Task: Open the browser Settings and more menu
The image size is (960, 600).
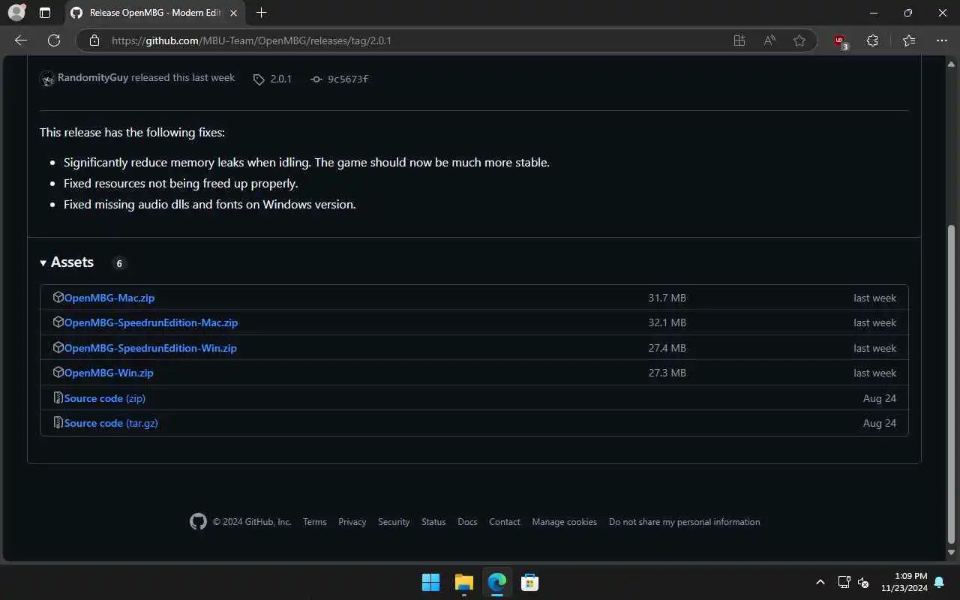Action: (x=942, y=40)
